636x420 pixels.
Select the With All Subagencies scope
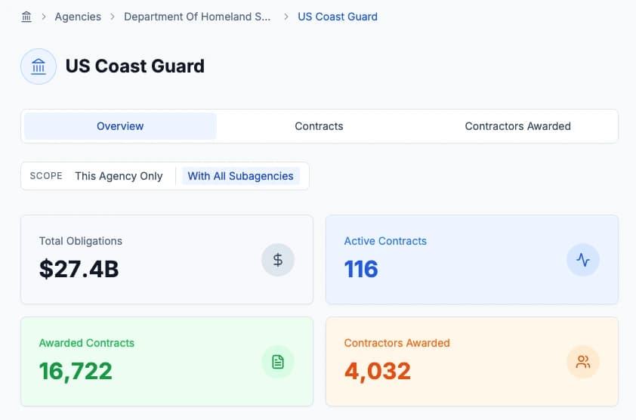[240, 176]
